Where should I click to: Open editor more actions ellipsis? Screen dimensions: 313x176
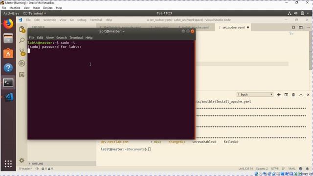point(308,27)
